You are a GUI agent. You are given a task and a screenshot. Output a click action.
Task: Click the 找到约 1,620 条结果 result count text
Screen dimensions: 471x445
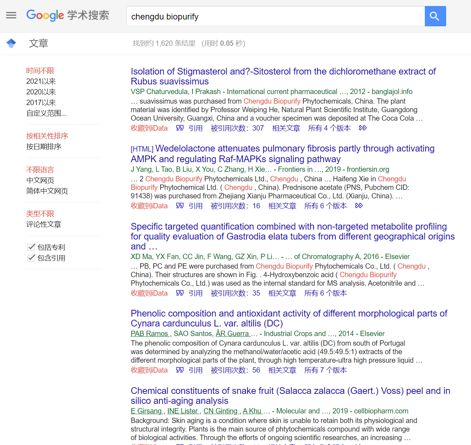164,43
